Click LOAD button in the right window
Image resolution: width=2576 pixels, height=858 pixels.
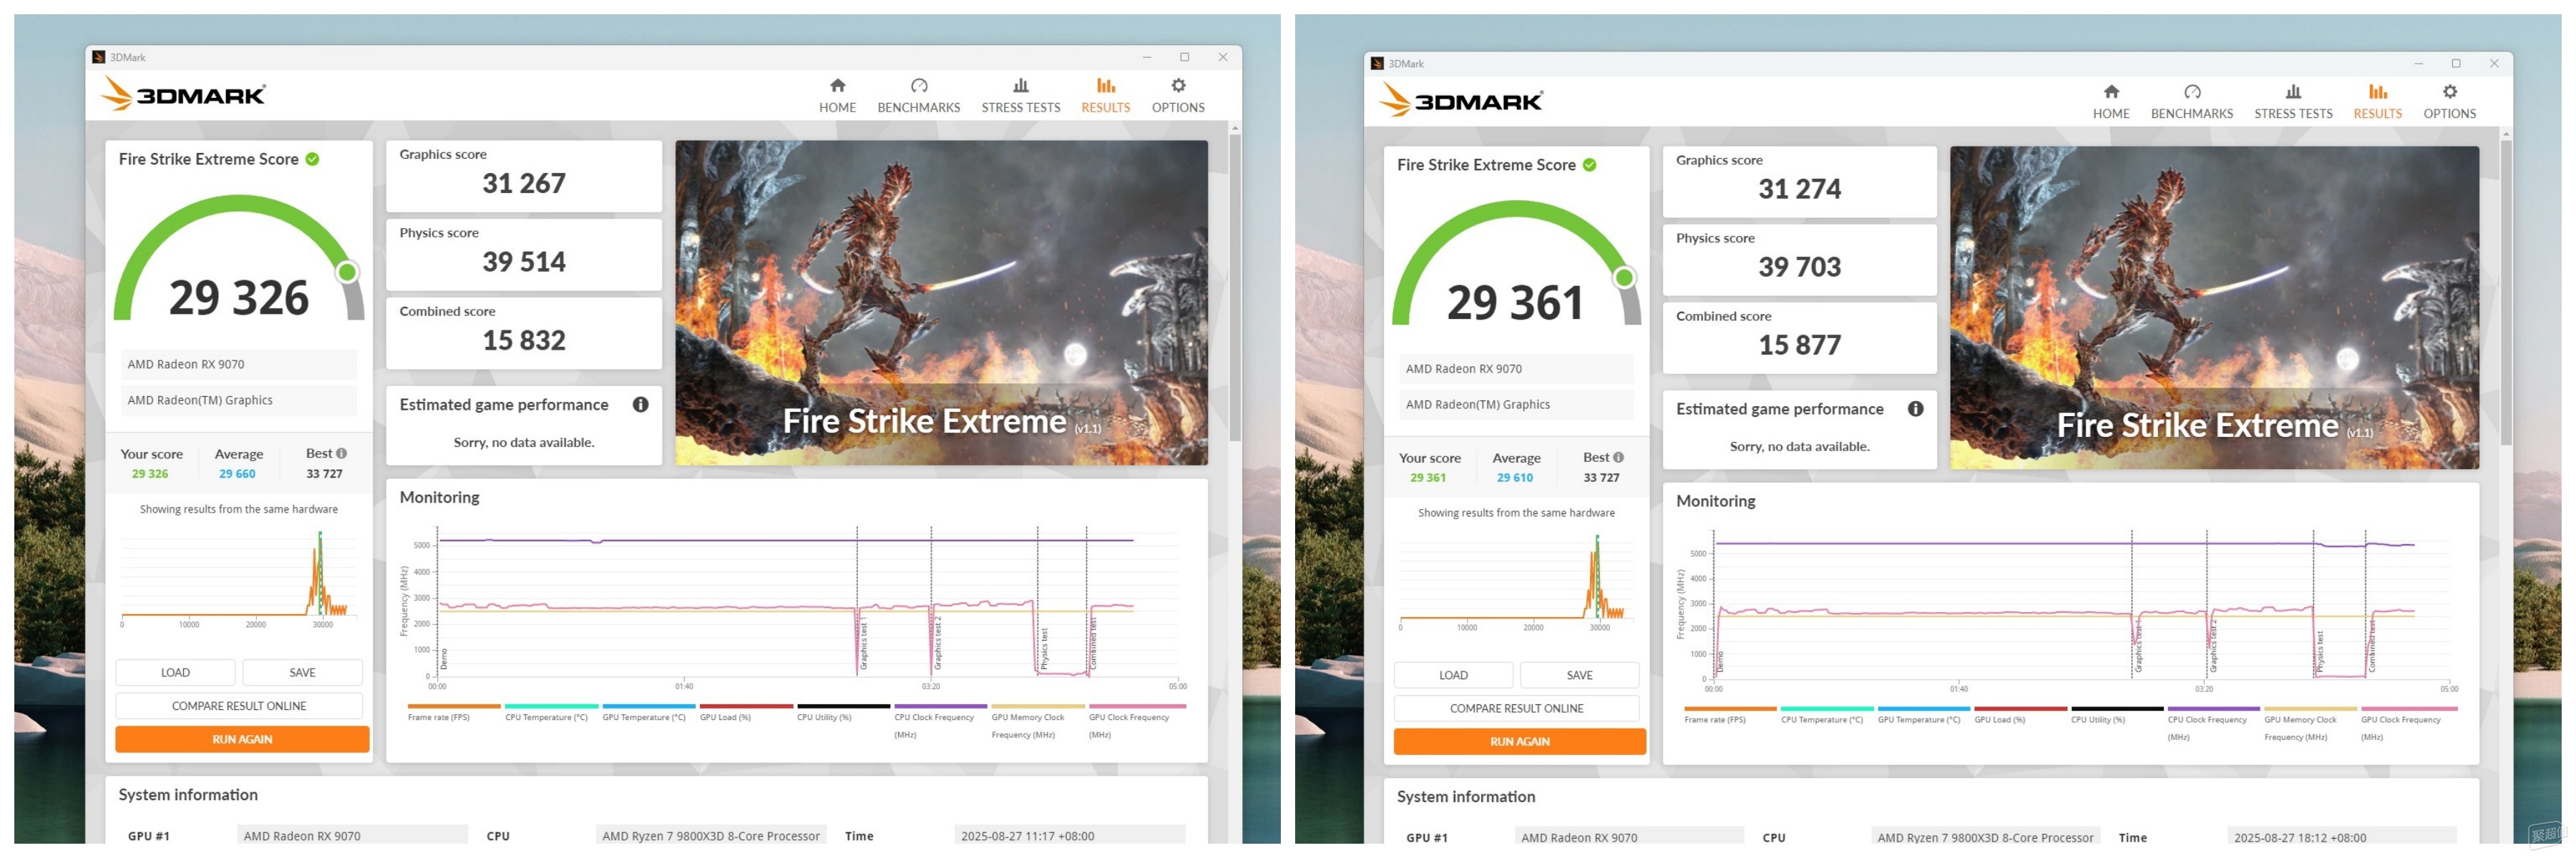[1453, 675]
